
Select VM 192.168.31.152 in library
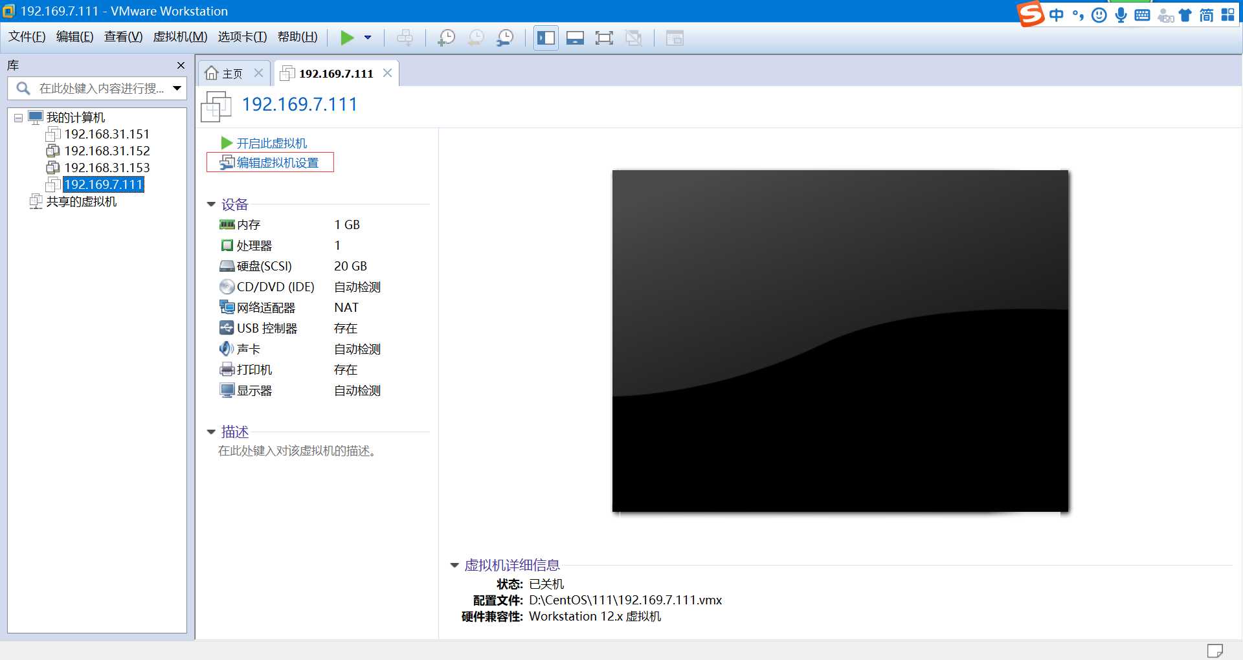(107, 151)
